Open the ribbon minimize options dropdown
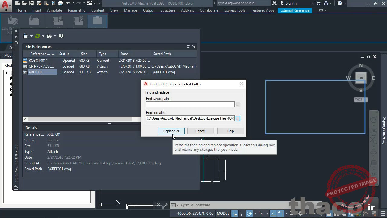This screenshot has width=387, height=218. 325,10
